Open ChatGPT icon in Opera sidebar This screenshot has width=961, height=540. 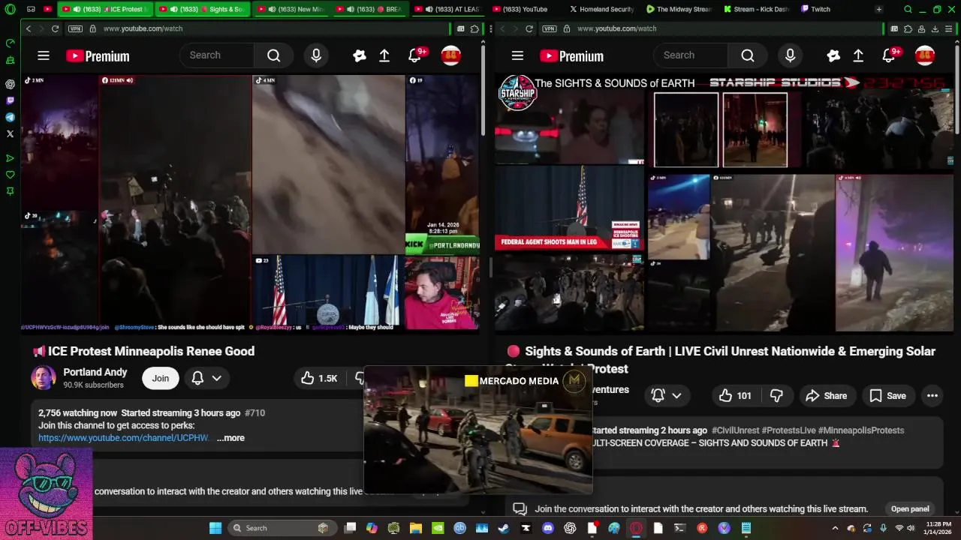pyautogui.click(x=10, y=84)
